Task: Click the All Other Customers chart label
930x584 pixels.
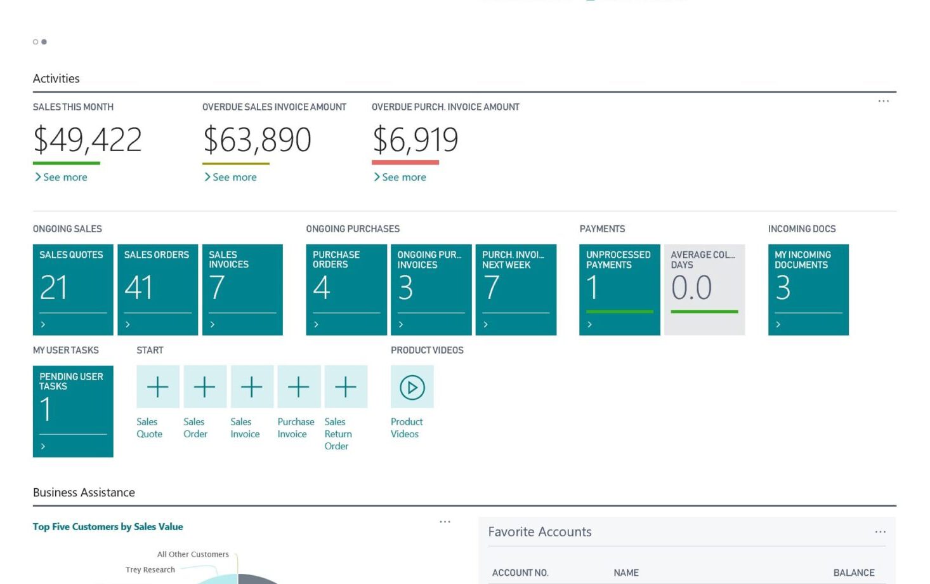Action: 193,554
